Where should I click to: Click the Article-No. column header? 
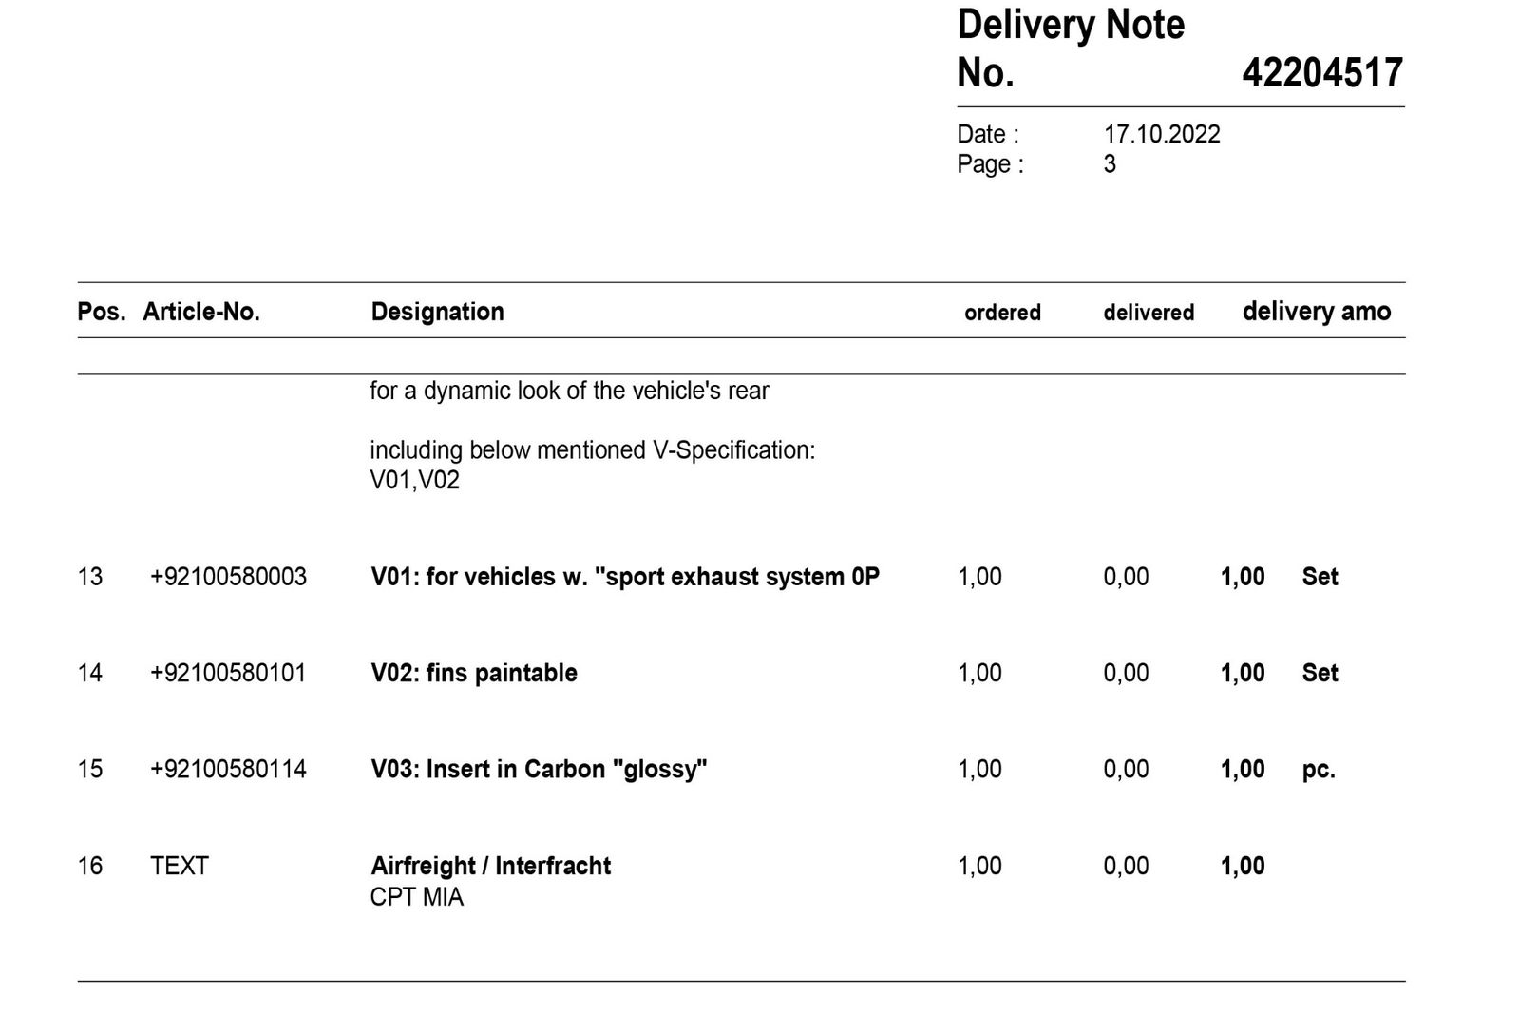point(200,312)
